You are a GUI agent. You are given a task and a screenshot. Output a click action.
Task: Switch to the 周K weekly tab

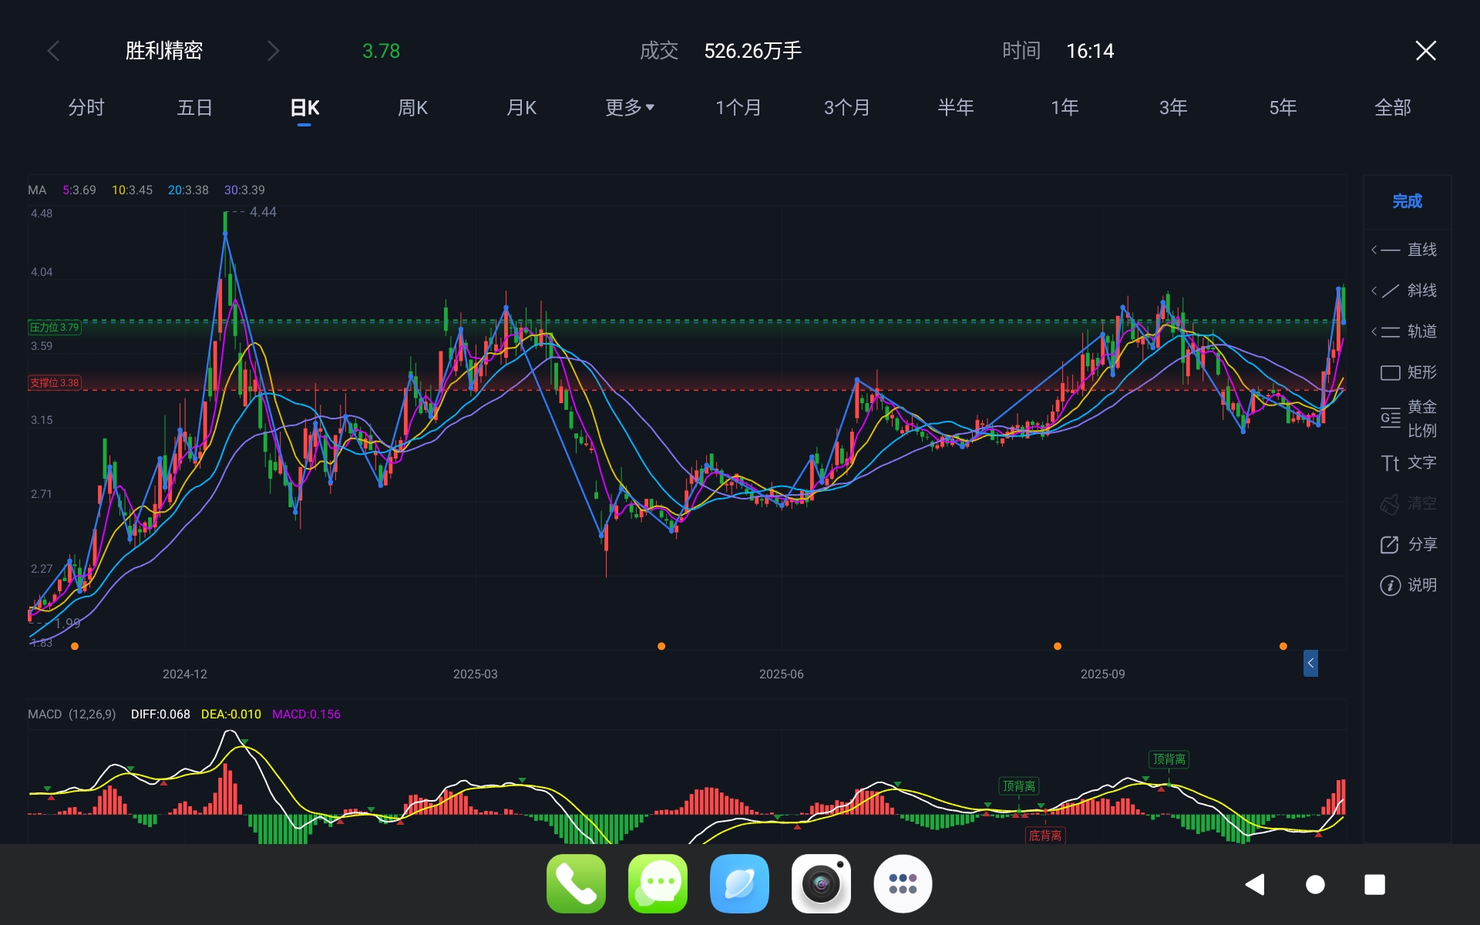[412, 107]
